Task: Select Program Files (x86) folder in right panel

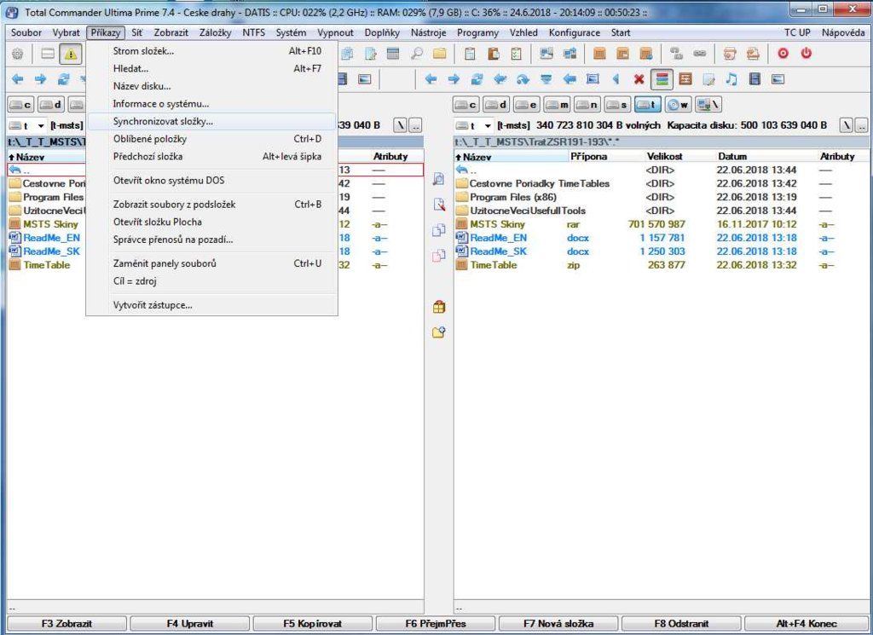Action: [x=661, y=197]
